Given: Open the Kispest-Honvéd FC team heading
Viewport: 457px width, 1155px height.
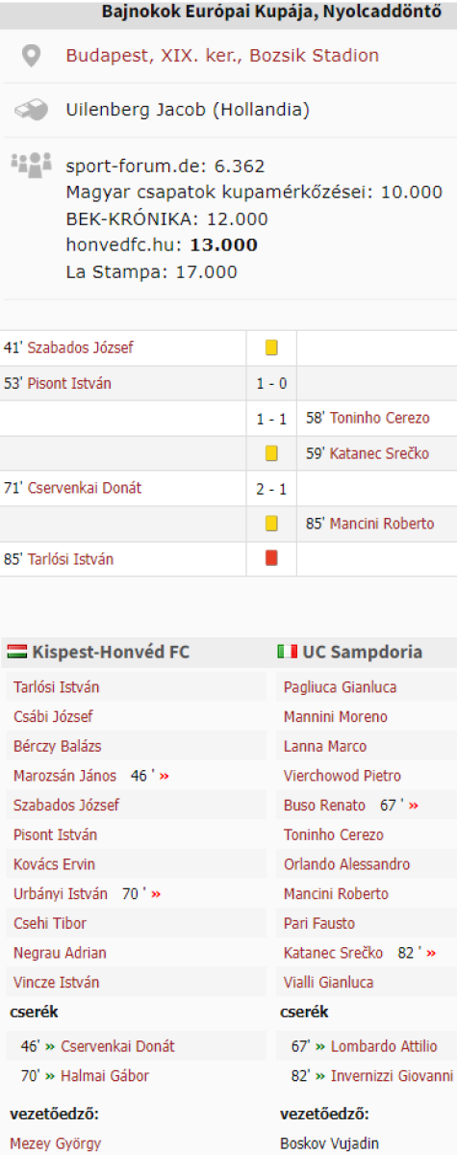Looking at the screenshot, I should tap(111, 652).
